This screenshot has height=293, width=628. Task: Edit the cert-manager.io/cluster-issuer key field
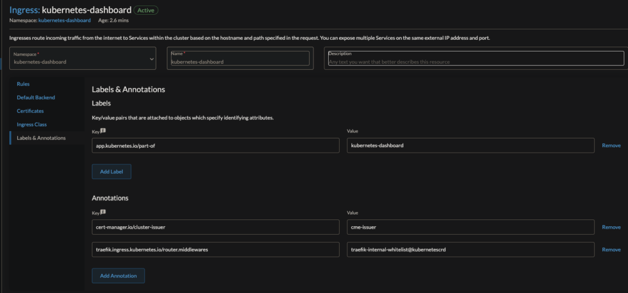(215, 227)
